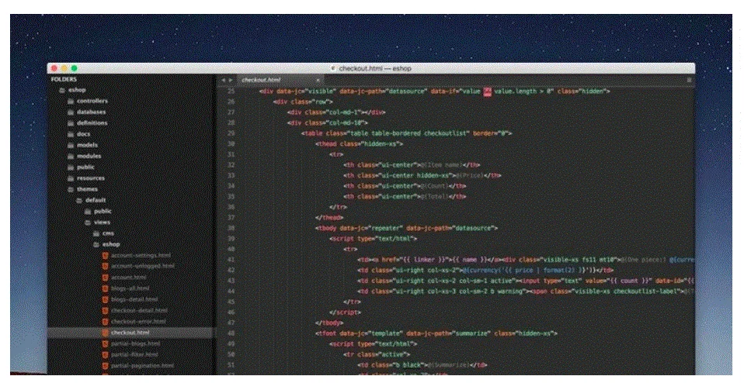This screenshot has height=383, width=744.
Task: Click line number 29 in the gutter
Action: [231, 133]
